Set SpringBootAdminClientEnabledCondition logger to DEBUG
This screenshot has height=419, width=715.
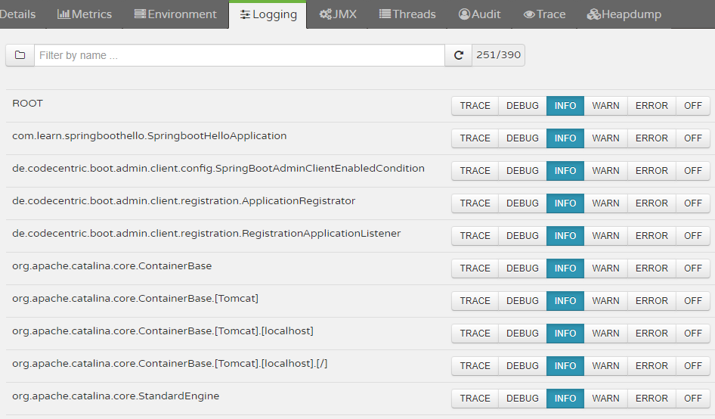pos(522,171)
